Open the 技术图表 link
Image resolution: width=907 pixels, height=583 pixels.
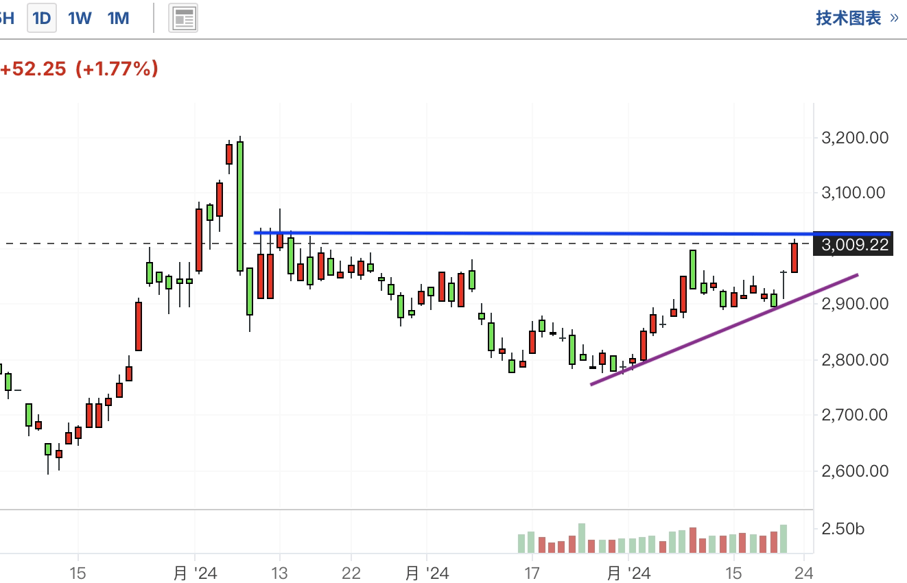857,18
